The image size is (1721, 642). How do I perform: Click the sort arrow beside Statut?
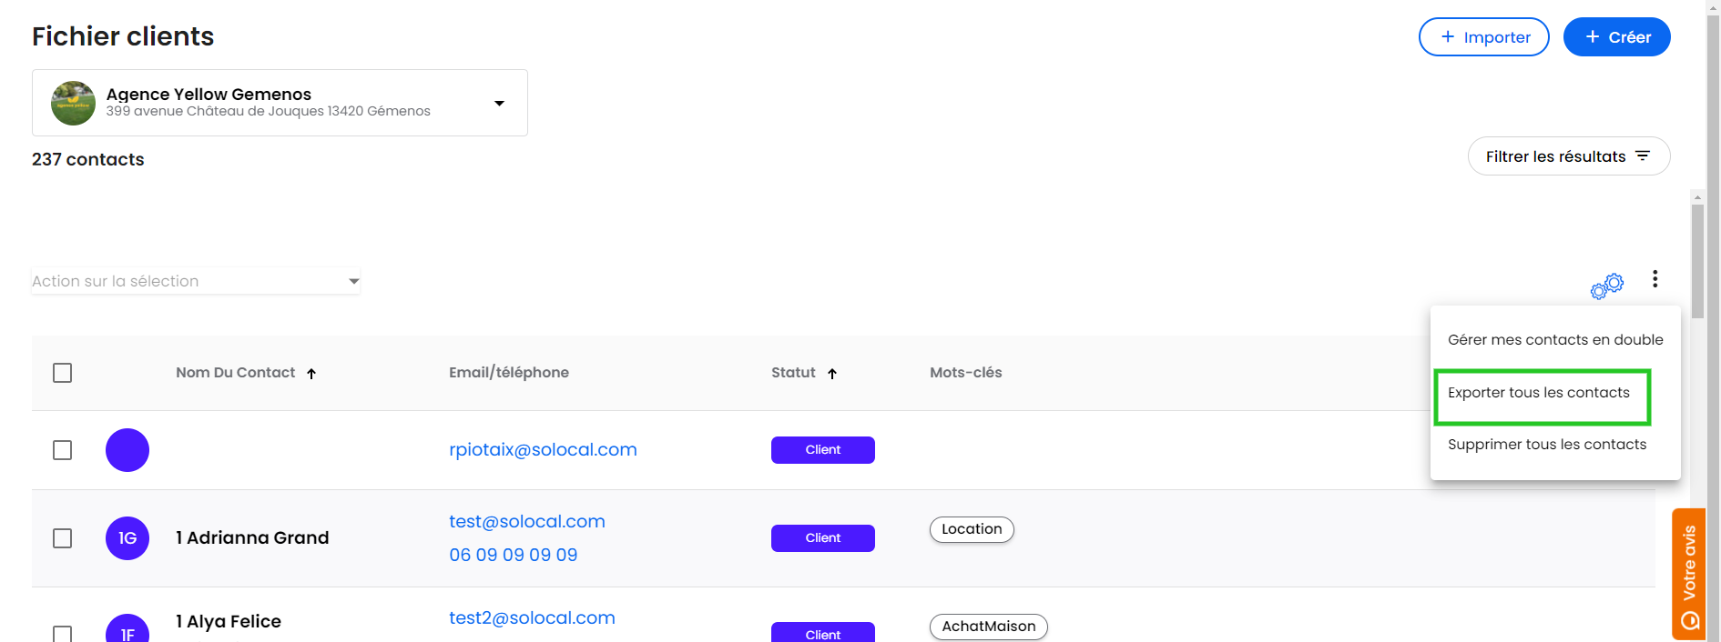coord(832,374)
